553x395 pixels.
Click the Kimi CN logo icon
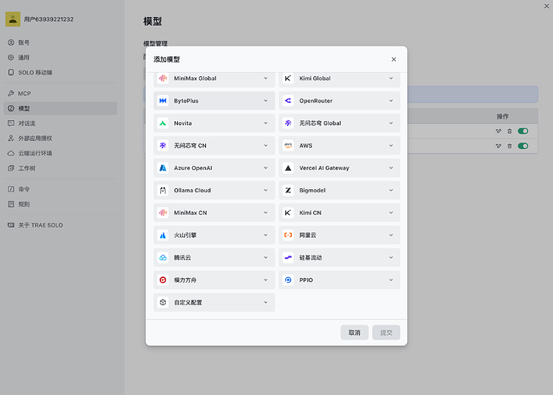tap(289, 212)
